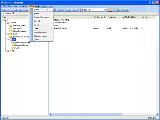Collapse the root folder node

click(x=2, y=20)
